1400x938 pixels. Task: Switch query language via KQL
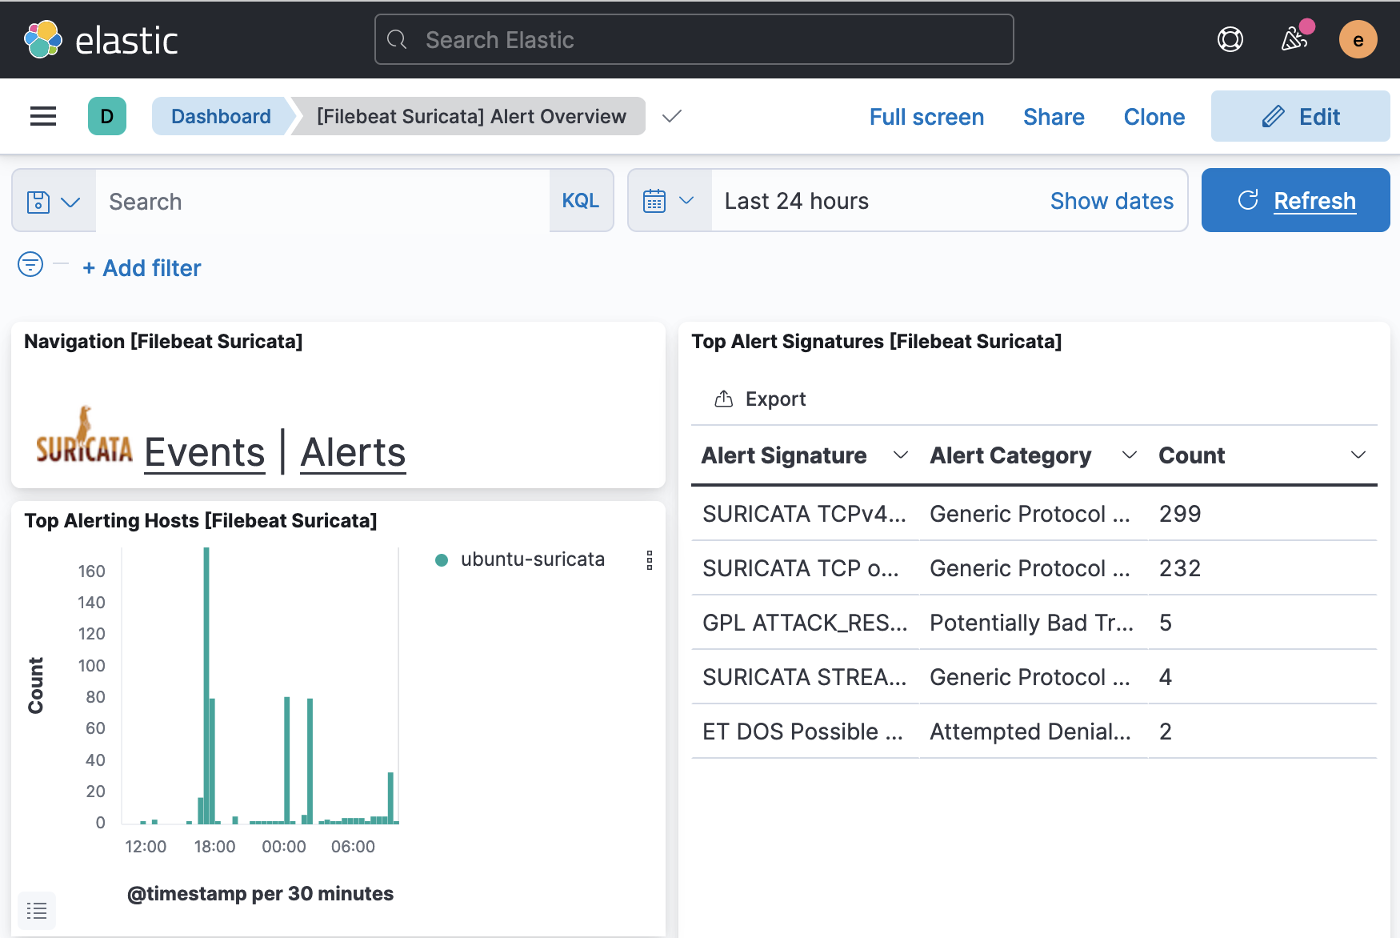(x=581, y=201)
